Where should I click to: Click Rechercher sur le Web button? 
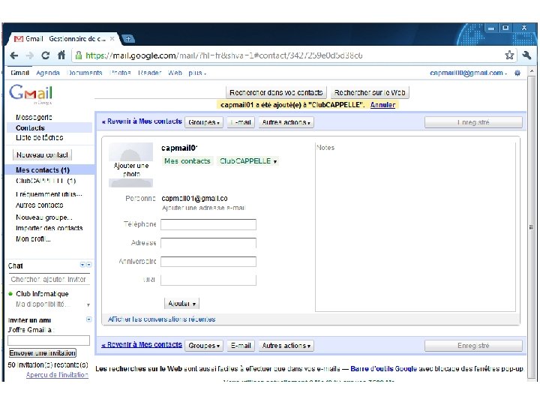pyautogui.click(x=370, y=93)
